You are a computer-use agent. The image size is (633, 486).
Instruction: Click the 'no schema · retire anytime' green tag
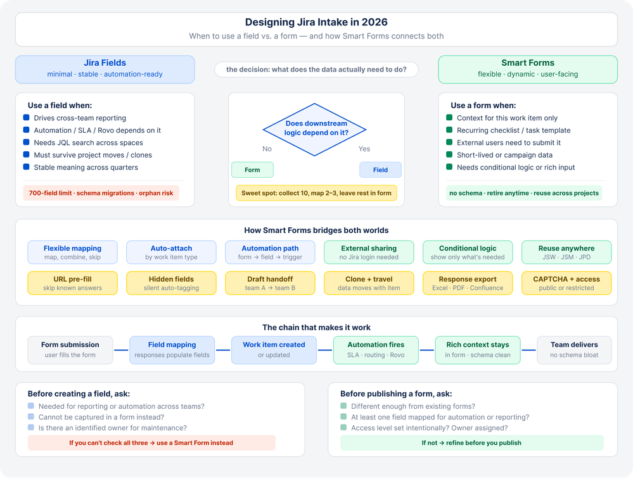click(524, 193)
